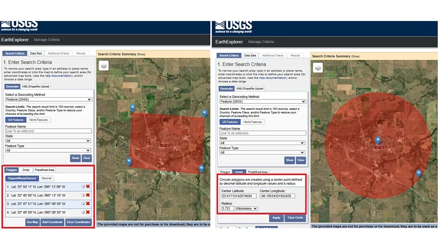Switch to Degree/Minute/Second format

pyautogui.click(x=22, y=178)
